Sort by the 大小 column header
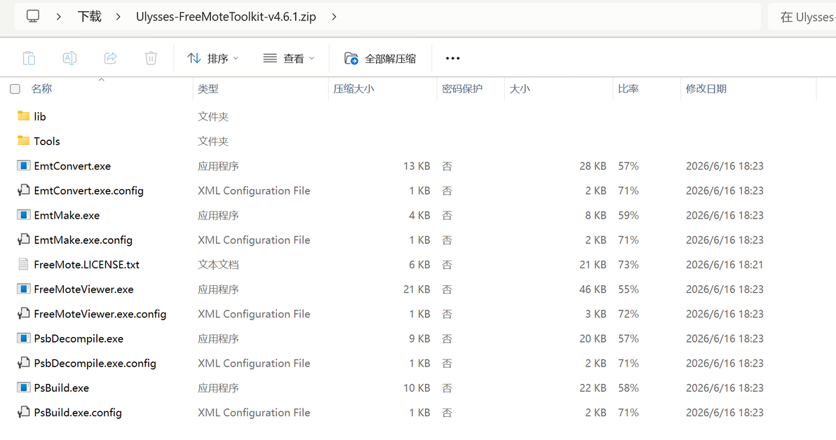Viewport: 836px width, 440px height. click(x=520, y=89)
